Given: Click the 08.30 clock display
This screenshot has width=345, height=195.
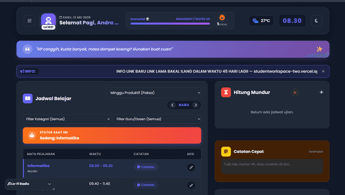Looking at the screenshot, I should pyautogui.click(x=292, y=20).
